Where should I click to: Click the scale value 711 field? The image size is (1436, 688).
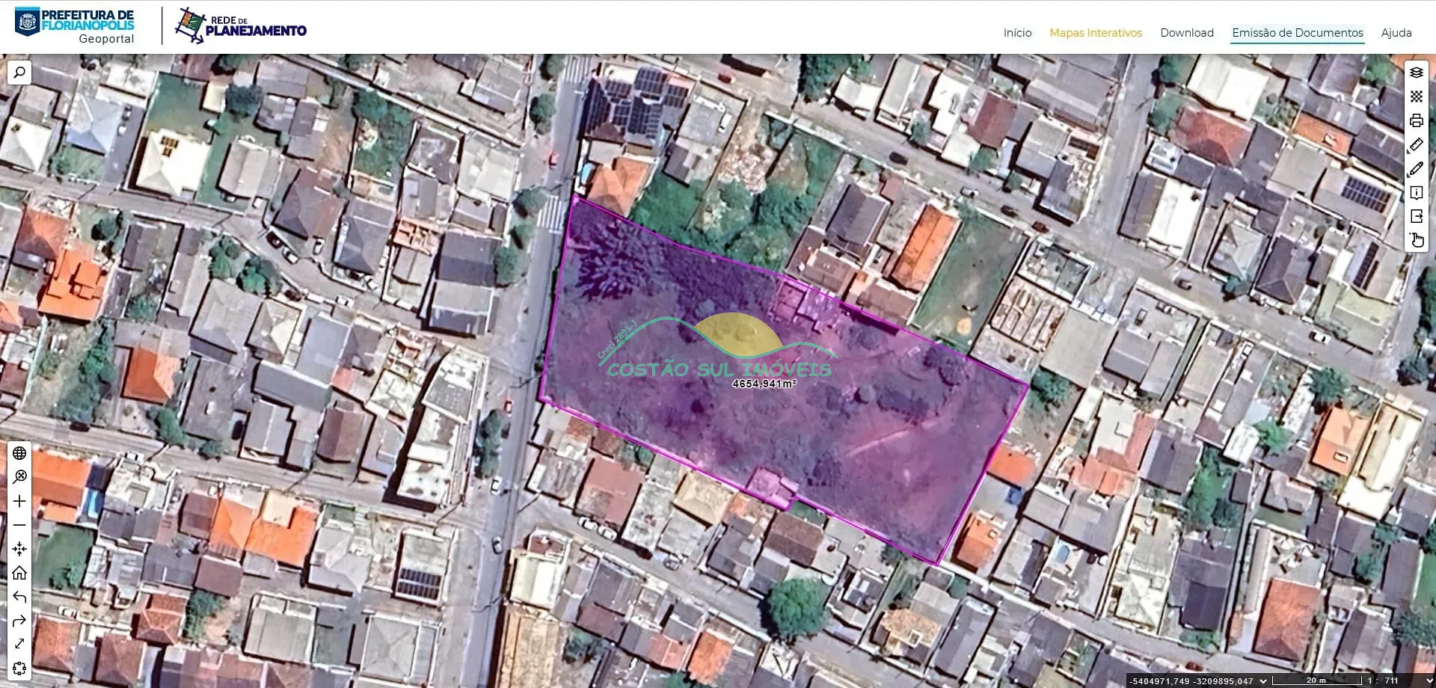1392,681
